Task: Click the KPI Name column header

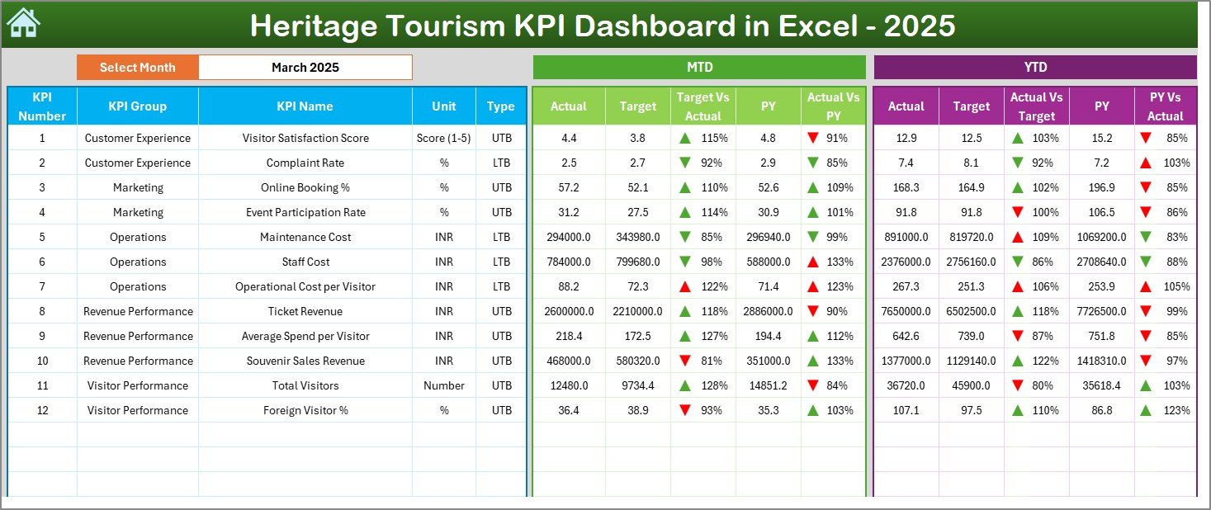Action: click(305, 106)
